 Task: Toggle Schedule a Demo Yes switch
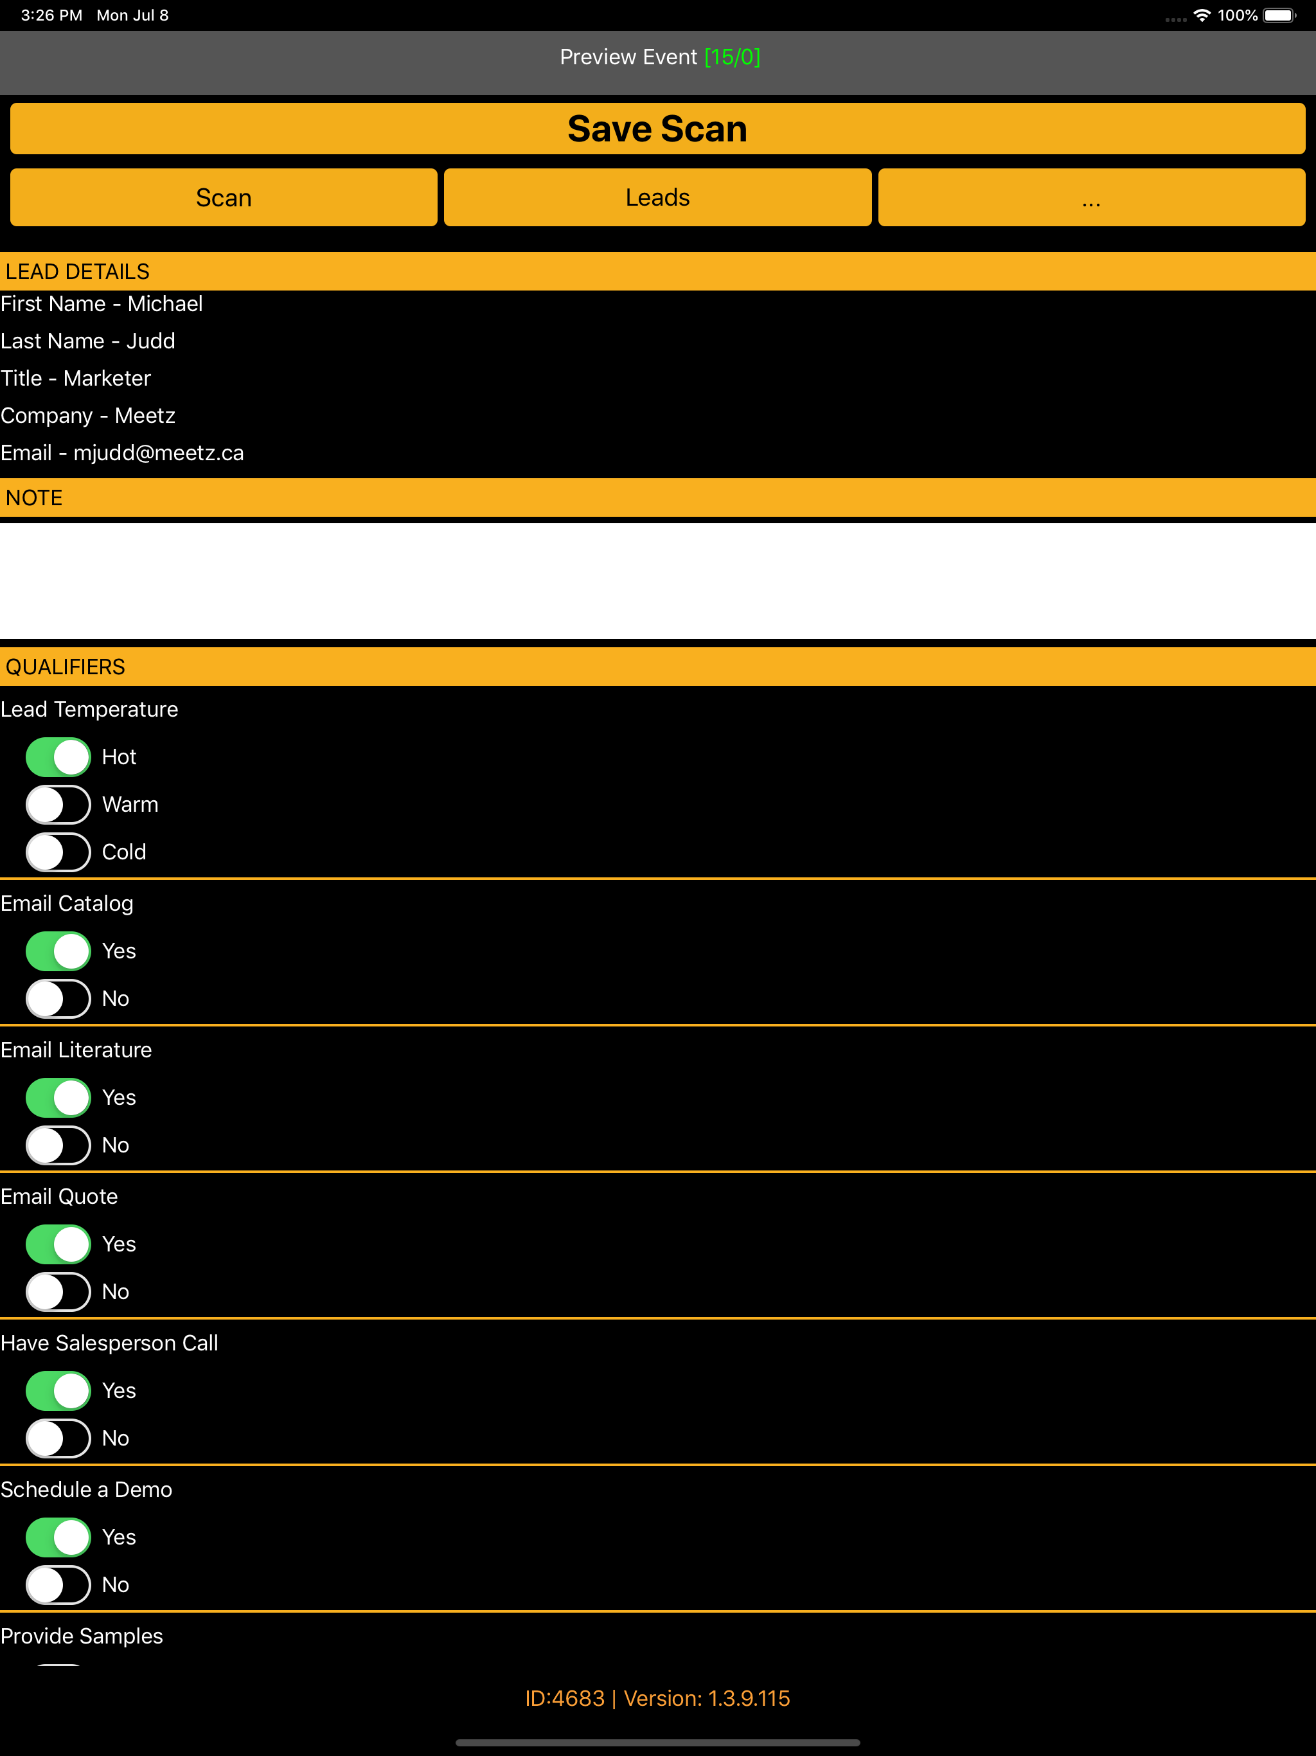[x=58, y=1537]
